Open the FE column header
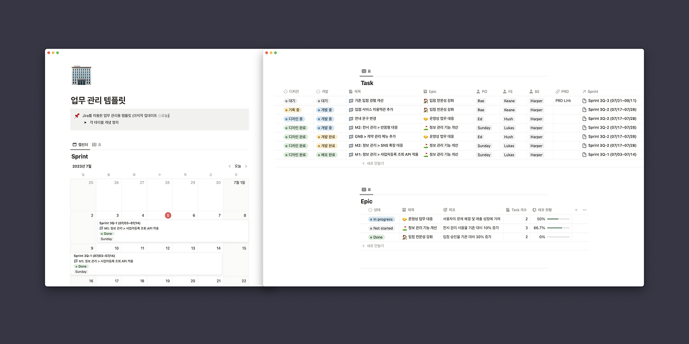The image size is (689, 344). [x=508, y=92]
